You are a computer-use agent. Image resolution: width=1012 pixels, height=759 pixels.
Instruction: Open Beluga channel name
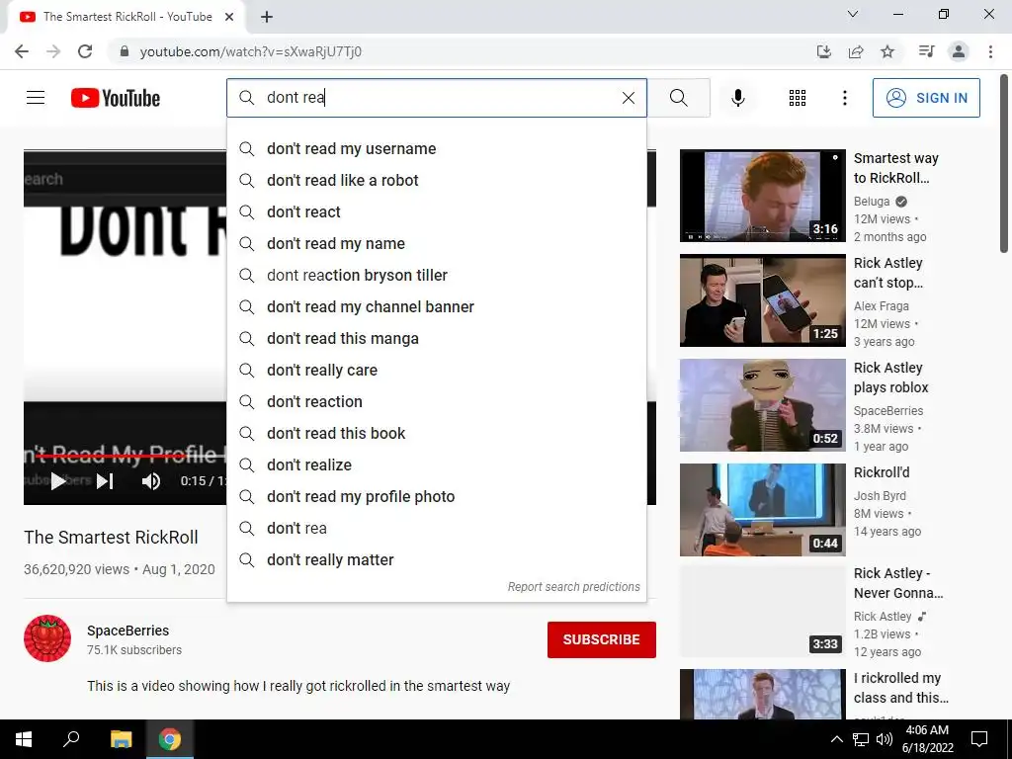pos(872,202)
